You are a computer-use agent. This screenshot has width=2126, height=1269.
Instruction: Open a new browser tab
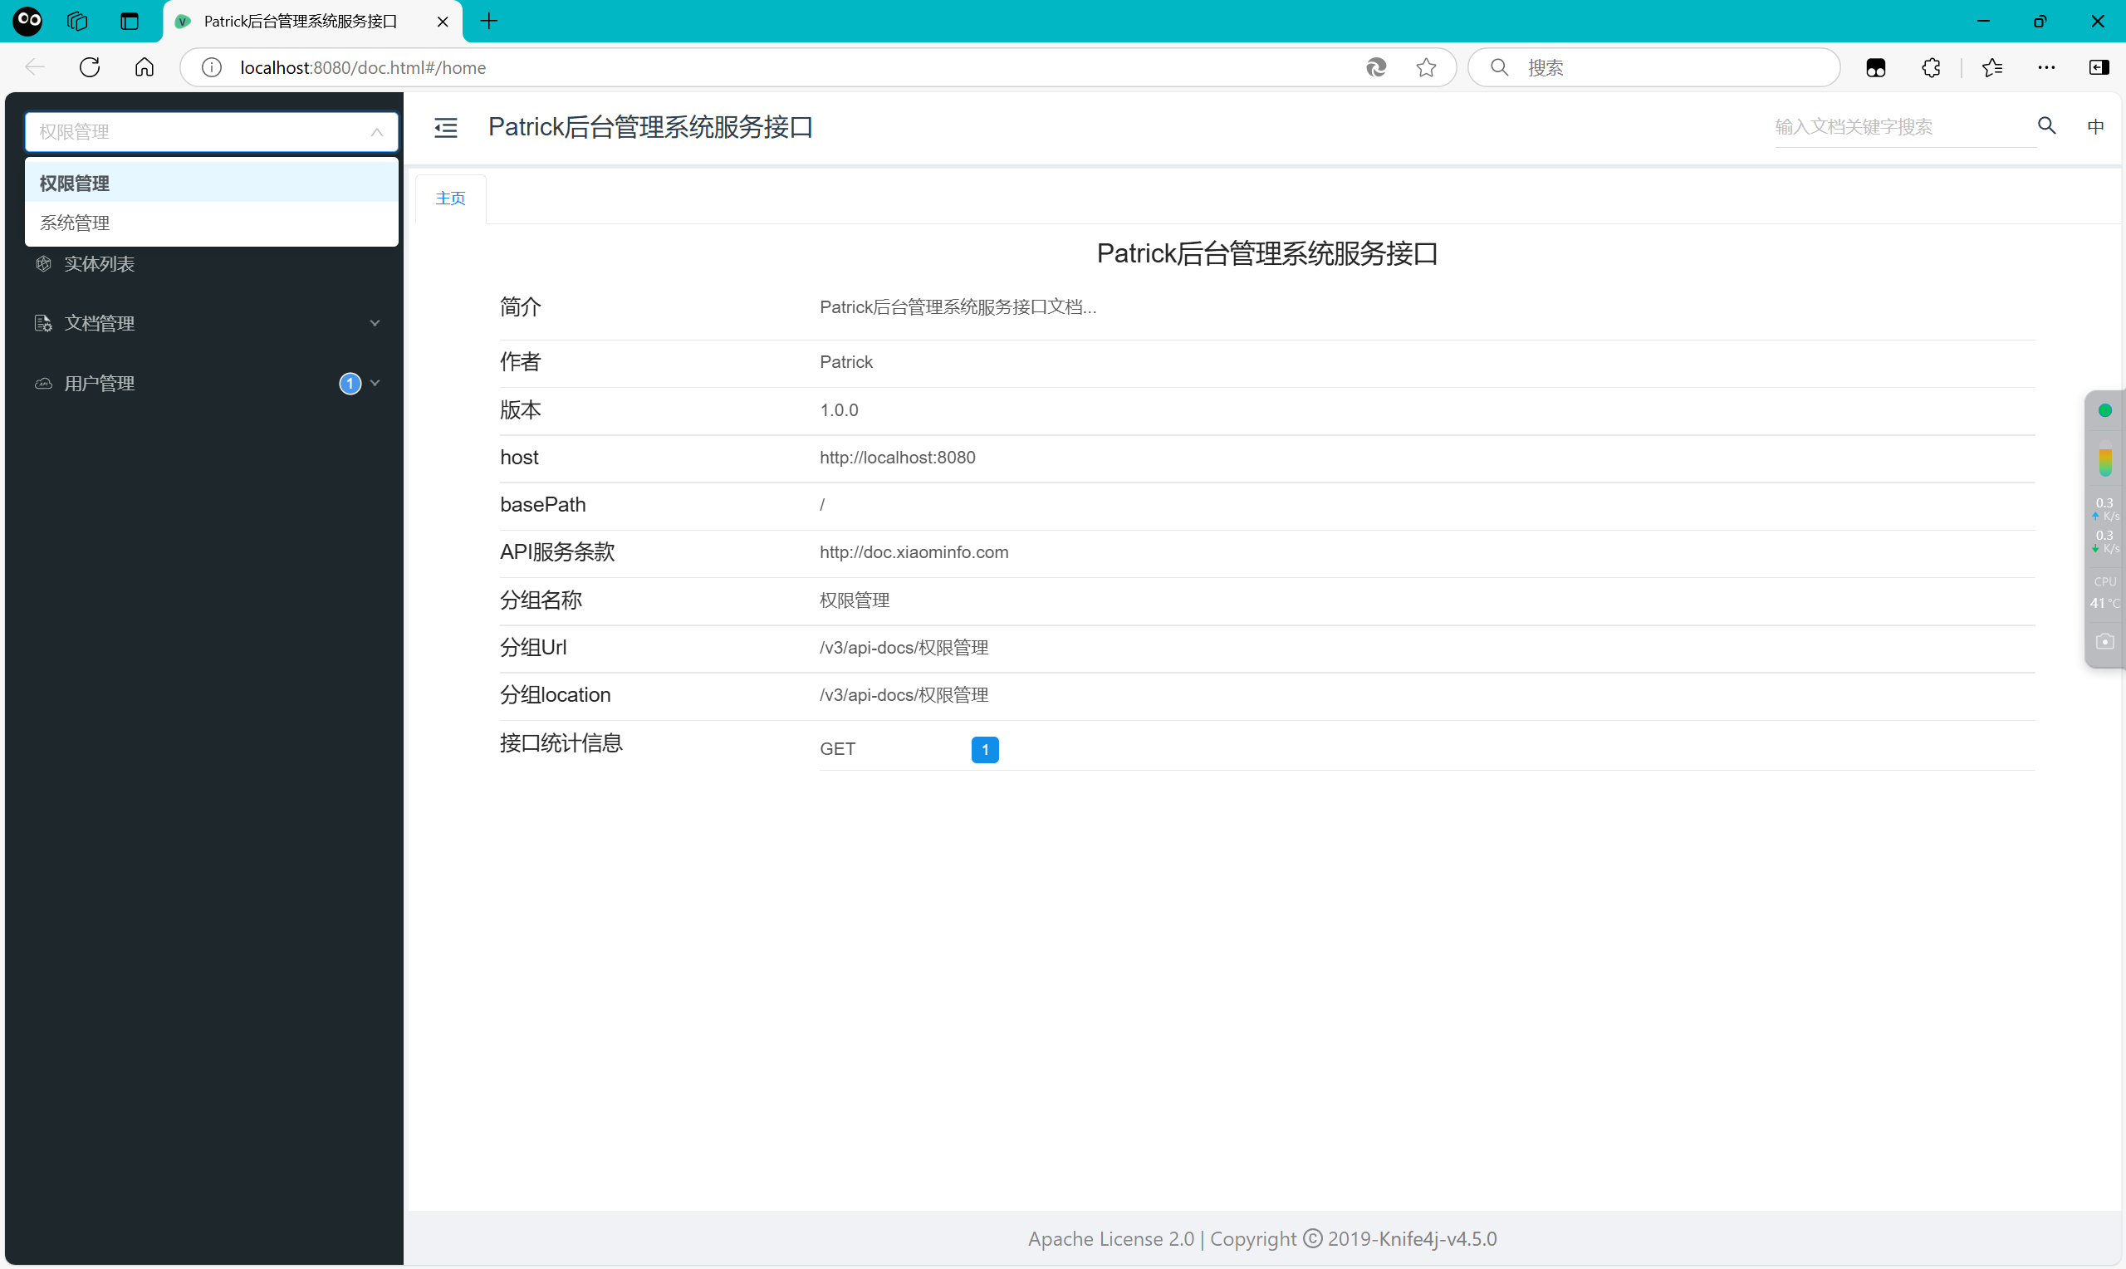489,22
